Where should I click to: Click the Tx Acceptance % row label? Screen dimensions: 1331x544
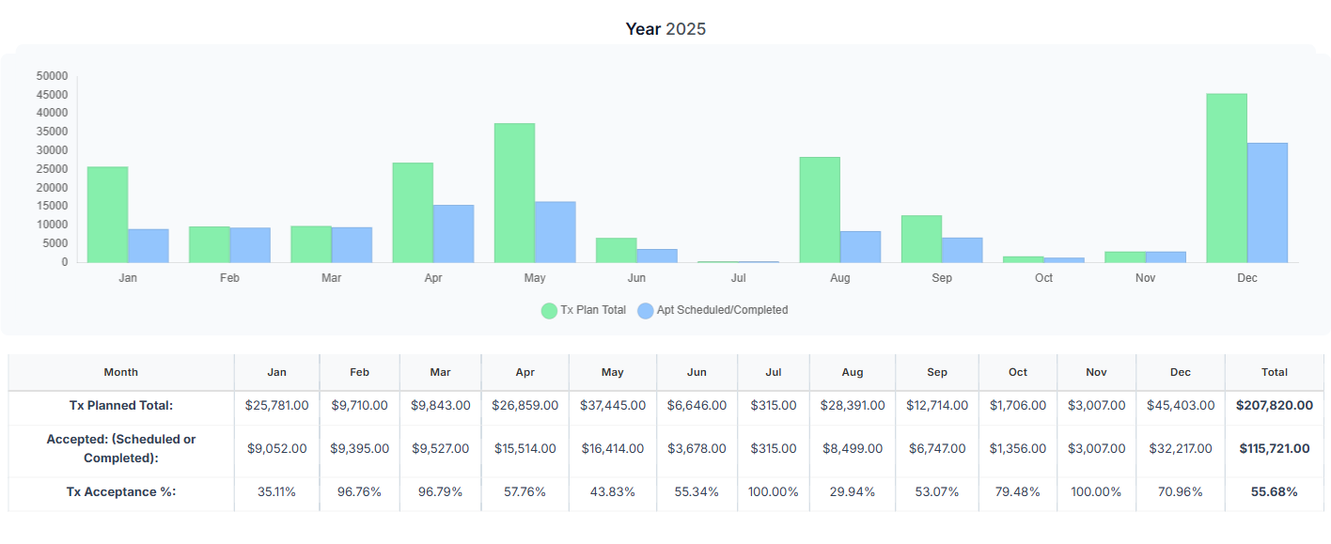tap(121, 491)
